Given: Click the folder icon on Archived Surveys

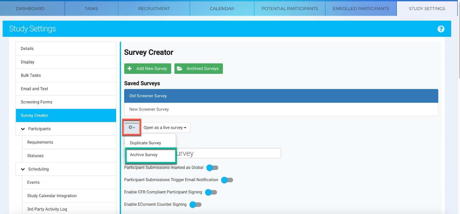Looking at the screenshot, I should tap(180, 69).
